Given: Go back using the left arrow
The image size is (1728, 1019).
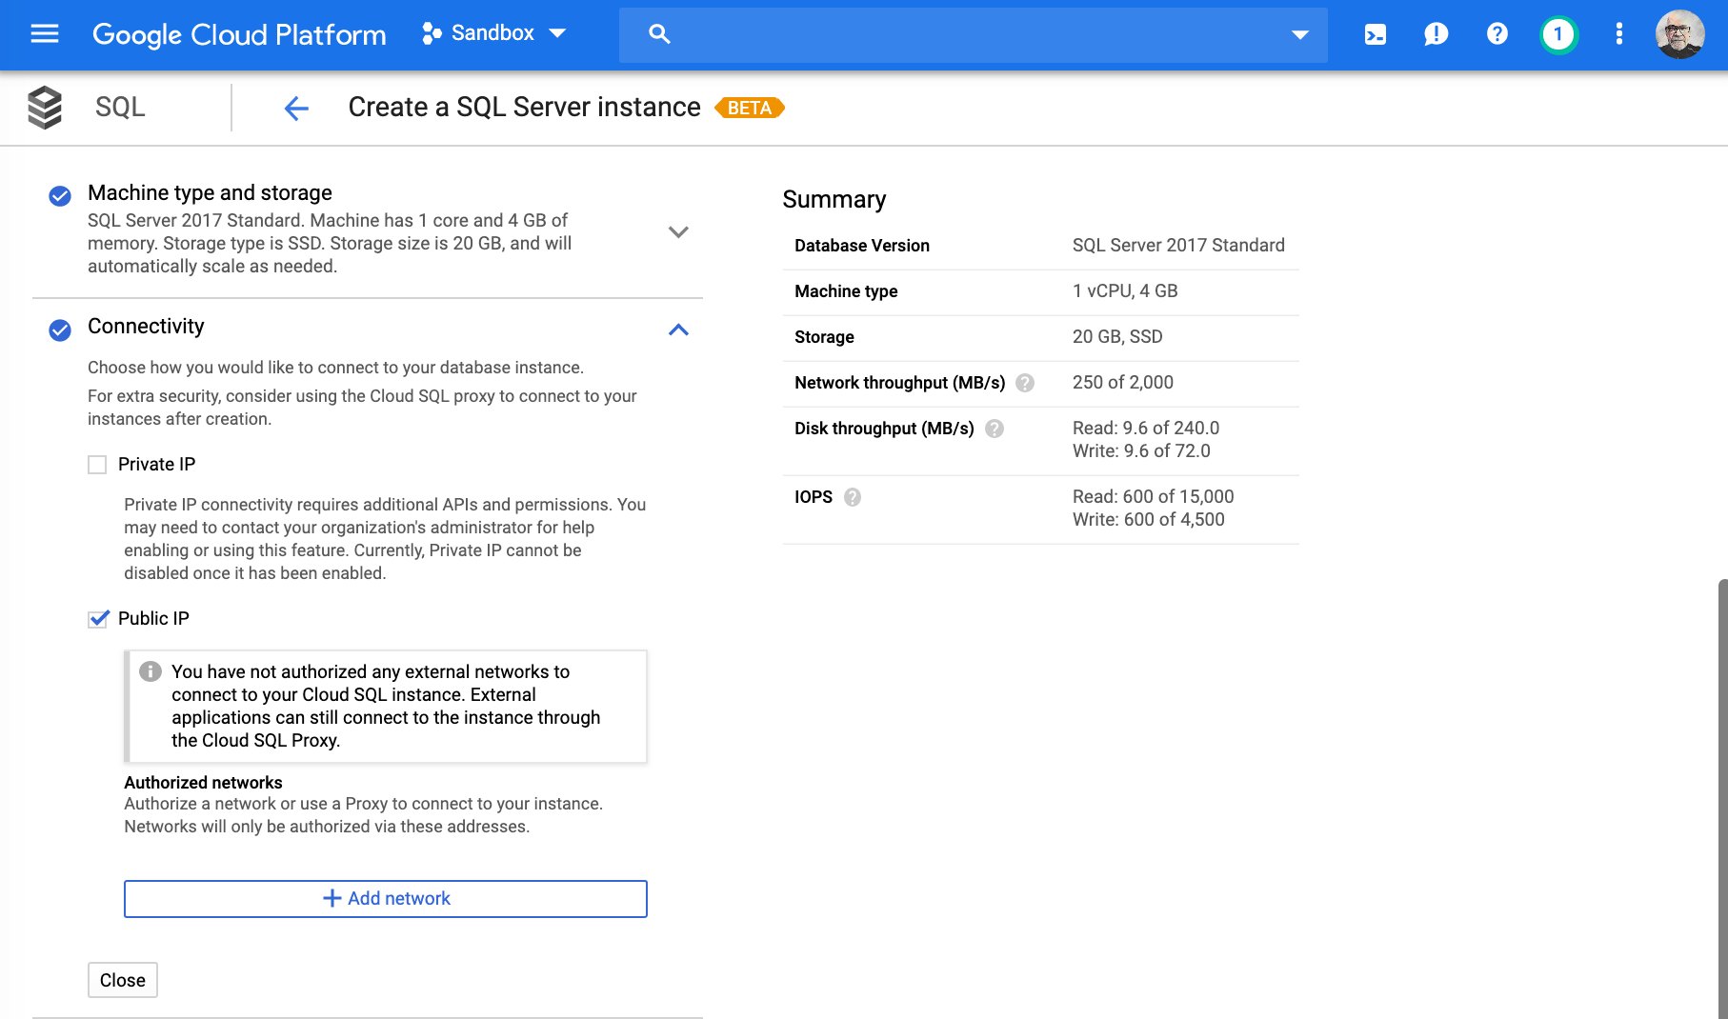Looking at the screenshot, I should [x=296, y=109].
